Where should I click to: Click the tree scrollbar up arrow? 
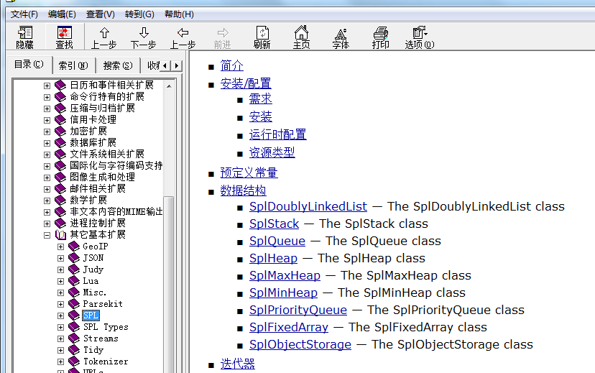tap(170, 86)
